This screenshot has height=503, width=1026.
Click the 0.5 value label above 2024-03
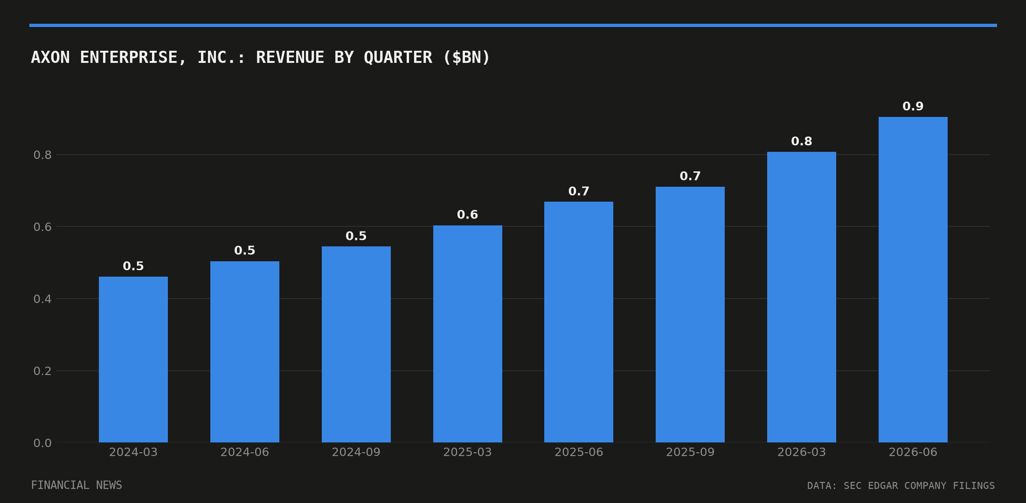(133, 266)
